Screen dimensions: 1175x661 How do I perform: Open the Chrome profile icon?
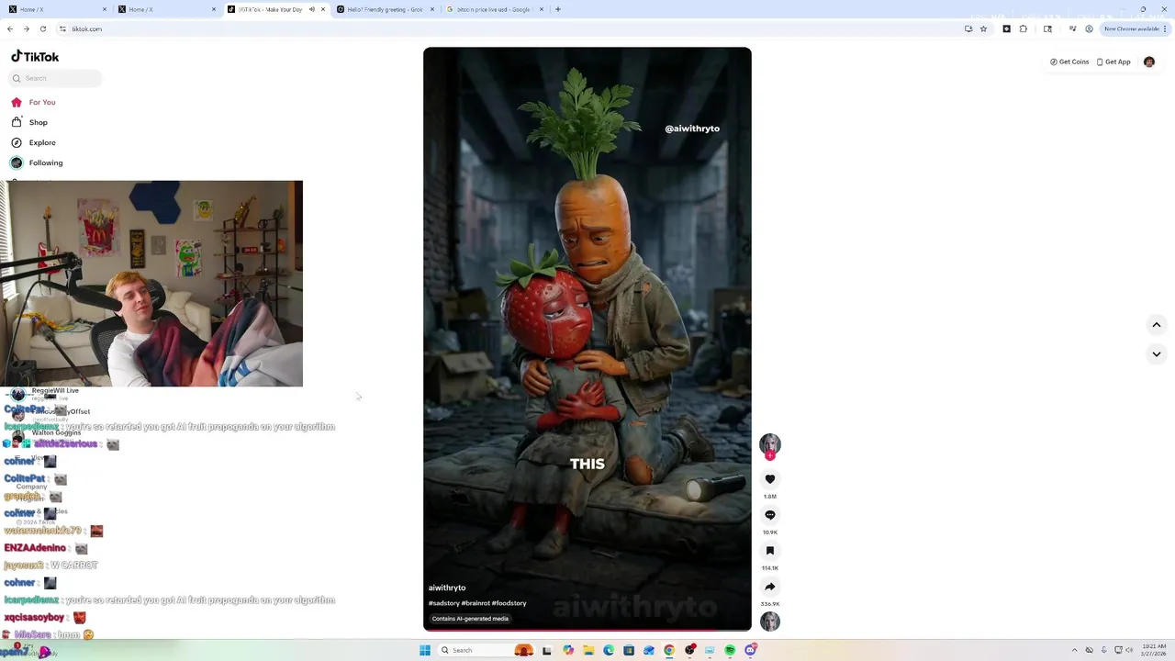(x=1089, y=28)
